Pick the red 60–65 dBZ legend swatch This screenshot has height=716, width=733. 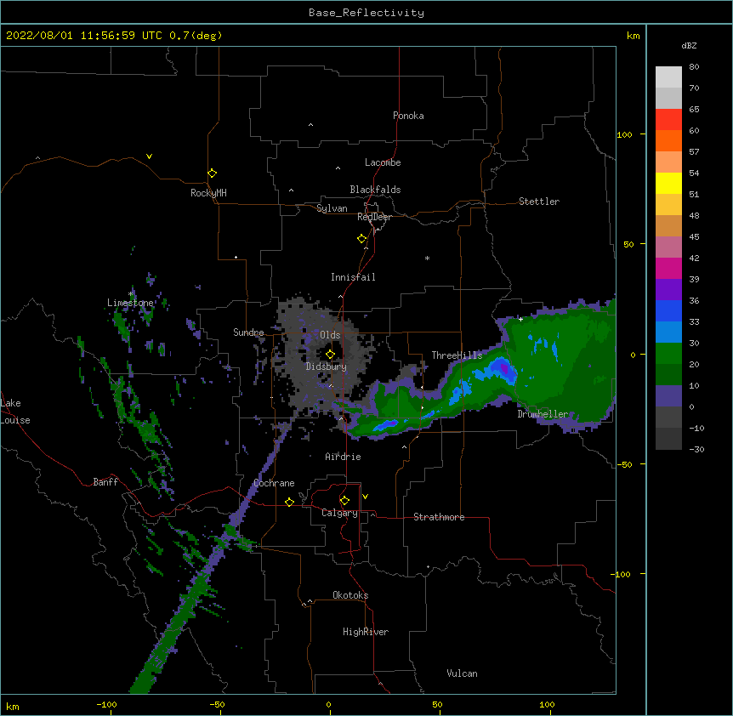pyautogui.click(x=668, y=120)
